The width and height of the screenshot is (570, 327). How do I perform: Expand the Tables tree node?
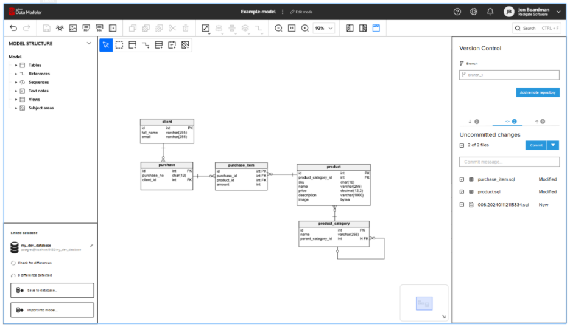pyautogui.click(x=16, y=65)
